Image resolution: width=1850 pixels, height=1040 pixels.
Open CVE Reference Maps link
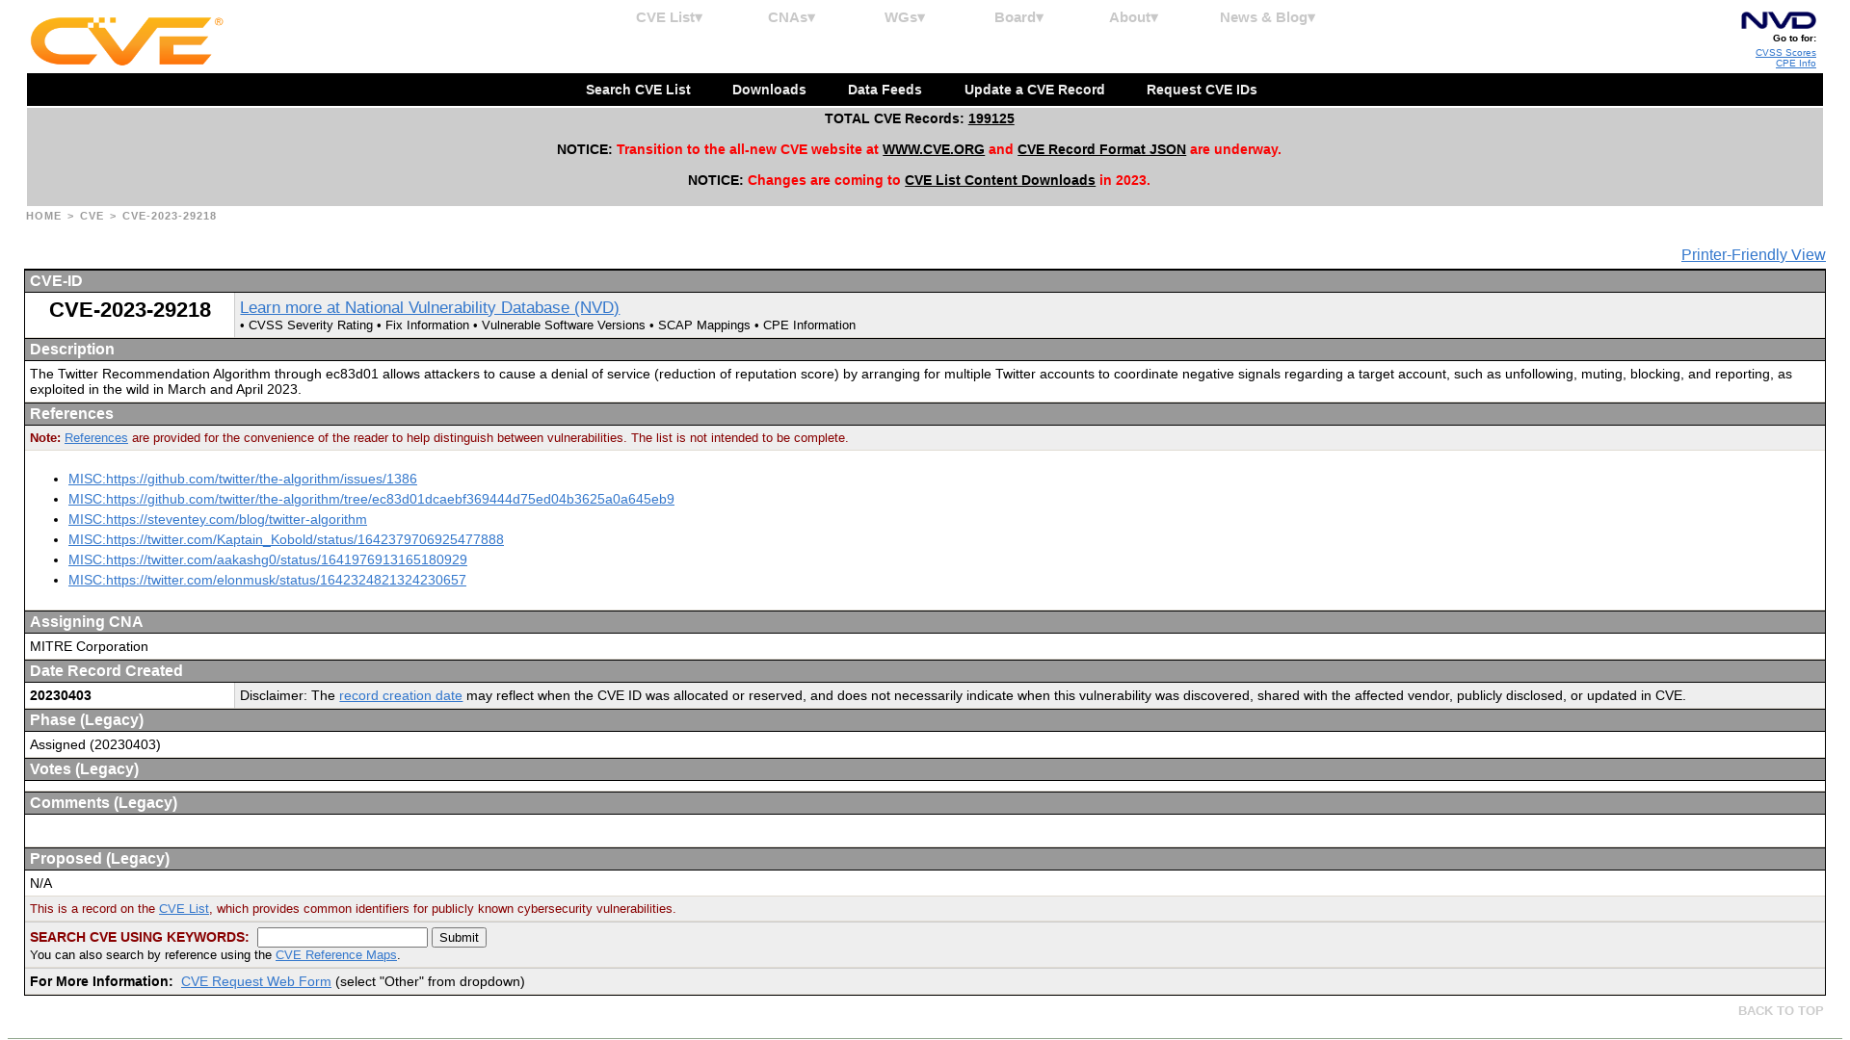pyautogui.click(x=335, y=954)
